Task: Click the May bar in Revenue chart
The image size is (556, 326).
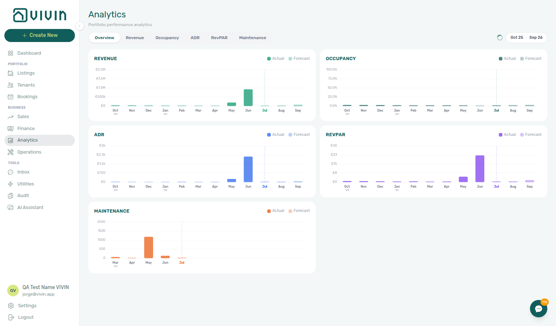Action: pyautogui.click(x=232, y=104)
